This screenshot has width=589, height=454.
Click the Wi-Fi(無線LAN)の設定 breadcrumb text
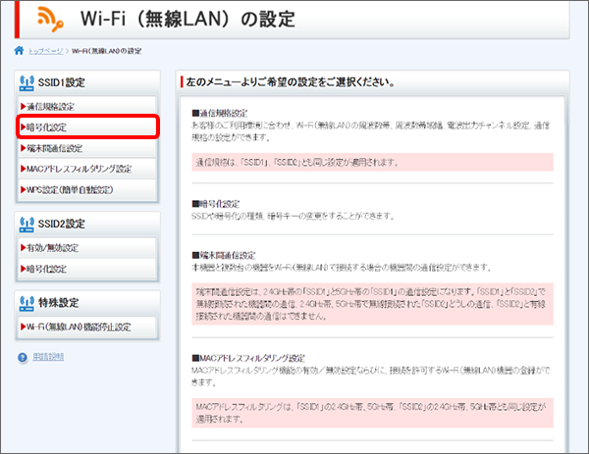[107, 51]
